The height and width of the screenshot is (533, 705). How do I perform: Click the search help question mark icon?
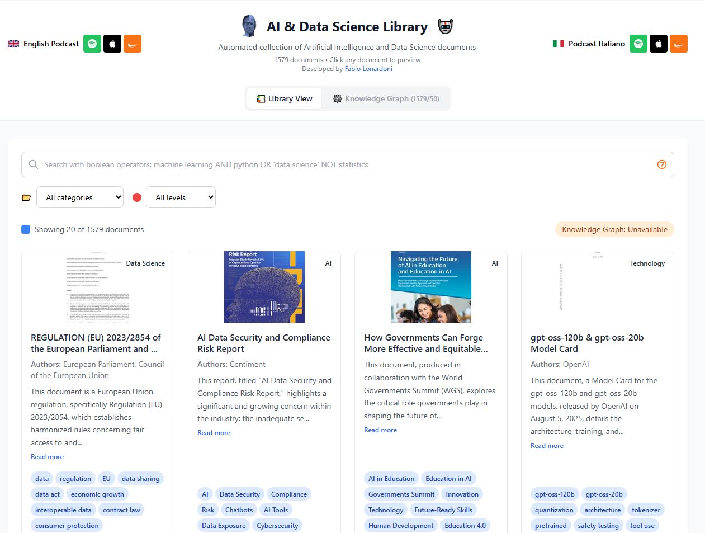click(x=661, y=164)
